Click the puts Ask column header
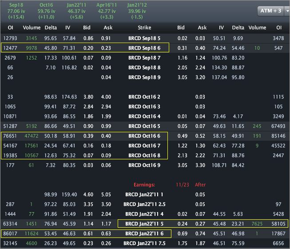The width and height of the screenshot is (290, 249). click(202, 28)
